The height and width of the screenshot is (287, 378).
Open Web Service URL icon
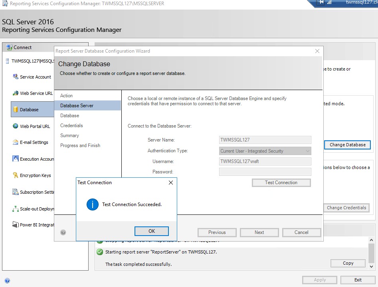click(x=16, y=93)
